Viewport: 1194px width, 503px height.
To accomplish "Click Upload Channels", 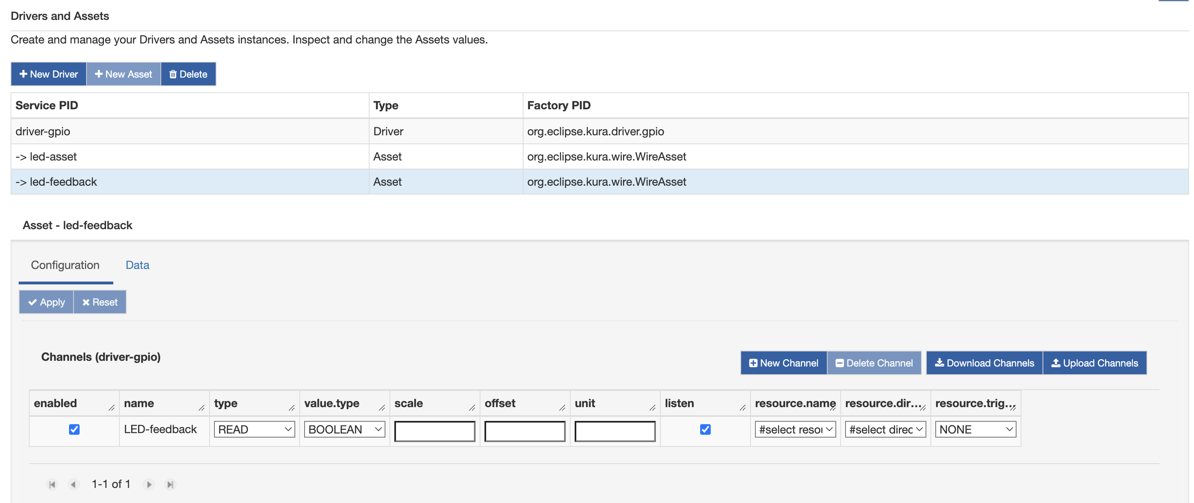I will coord(1095,363).
